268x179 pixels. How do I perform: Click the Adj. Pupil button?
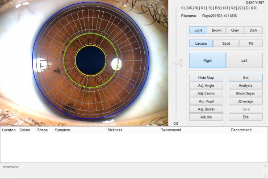(206, 101)
